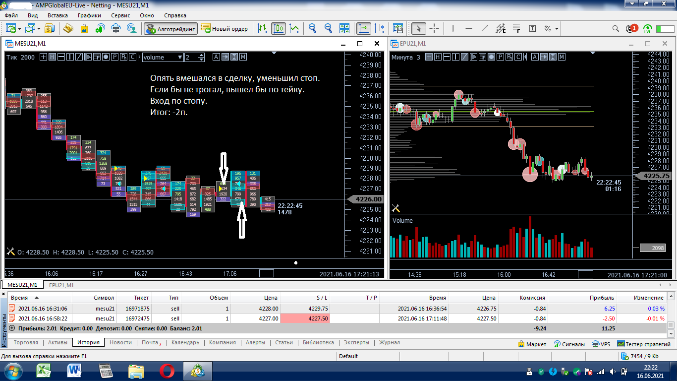
Task: Zoom in on the chart
Action: pos(313,28)
